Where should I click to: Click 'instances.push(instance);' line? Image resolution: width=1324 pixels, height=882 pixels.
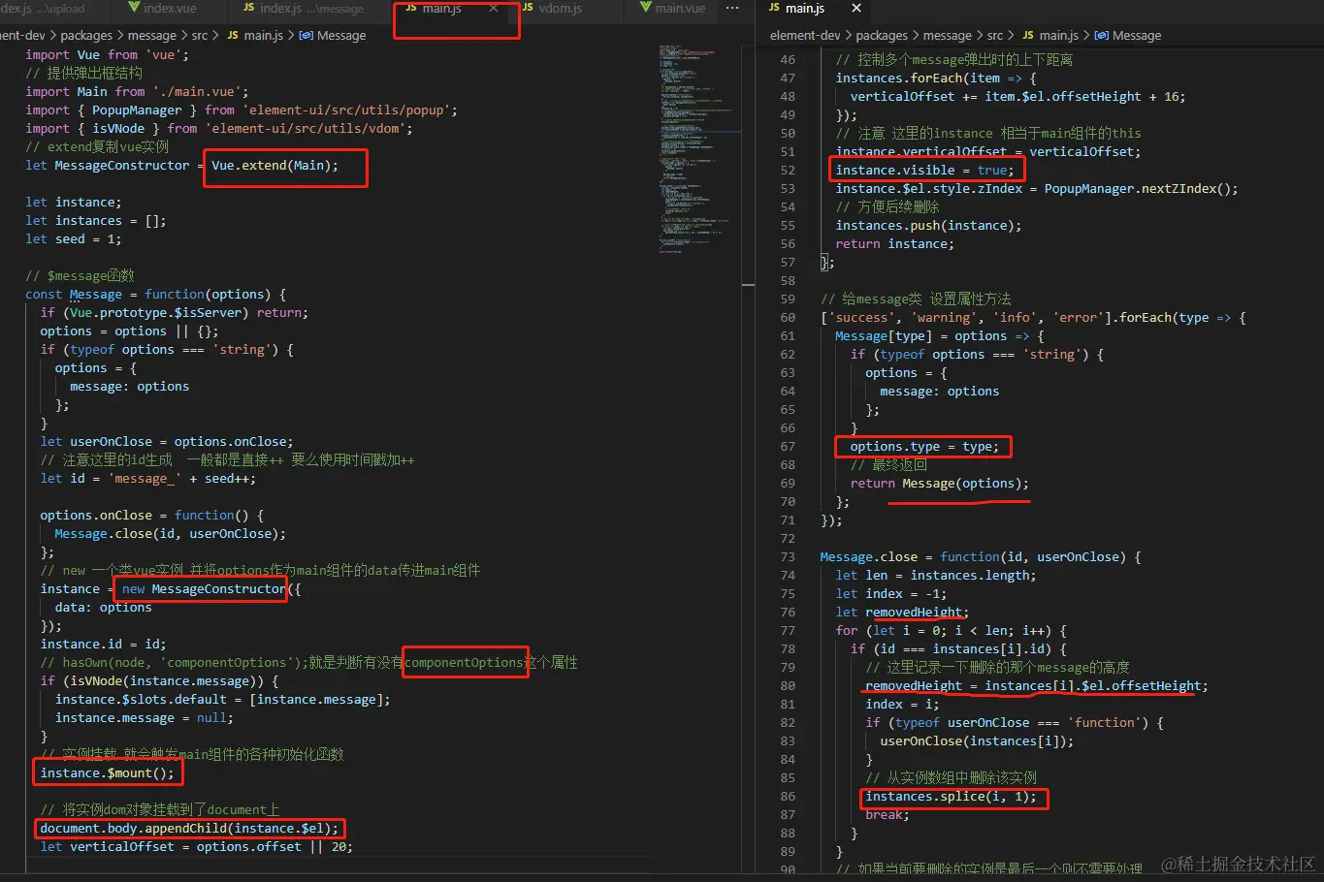point(929,225)
